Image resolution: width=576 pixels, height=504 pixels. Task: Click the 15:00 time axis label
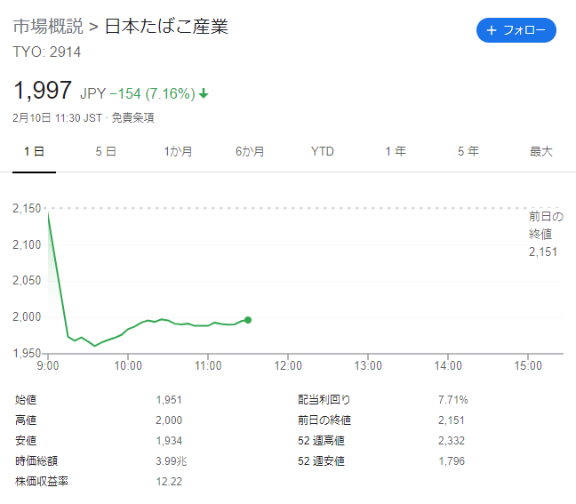point(528,365)
